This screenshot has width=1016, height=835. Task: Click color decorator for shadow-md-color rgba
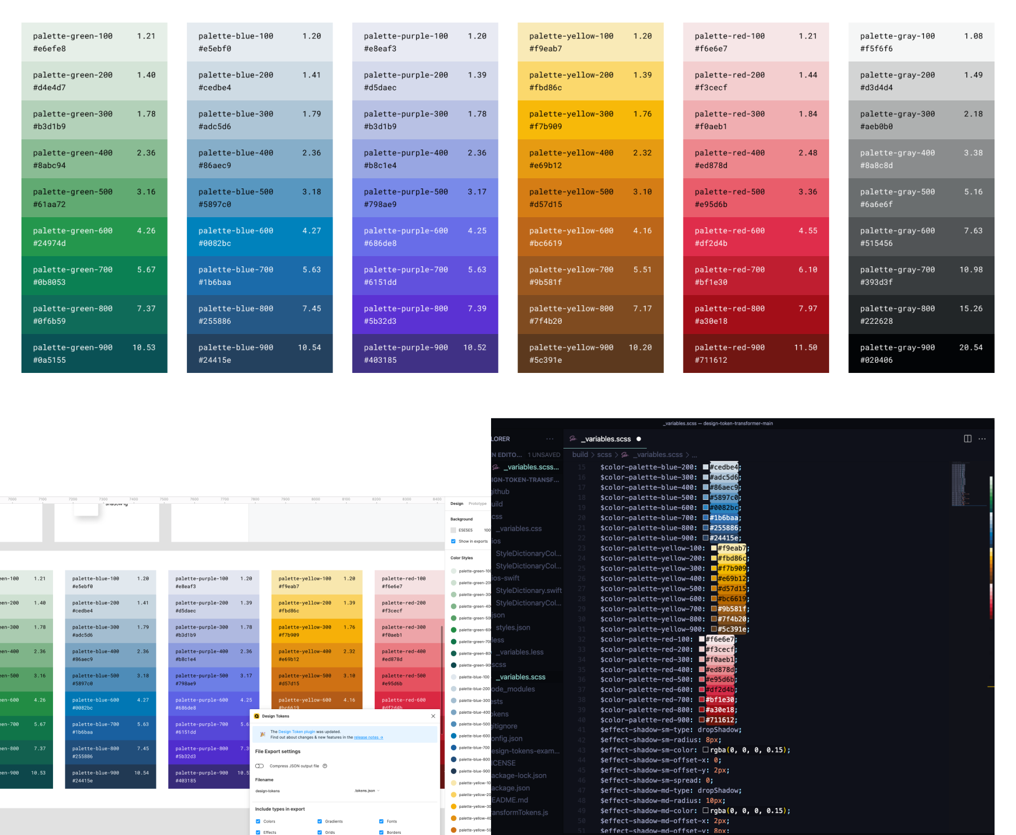coord(706,811)
